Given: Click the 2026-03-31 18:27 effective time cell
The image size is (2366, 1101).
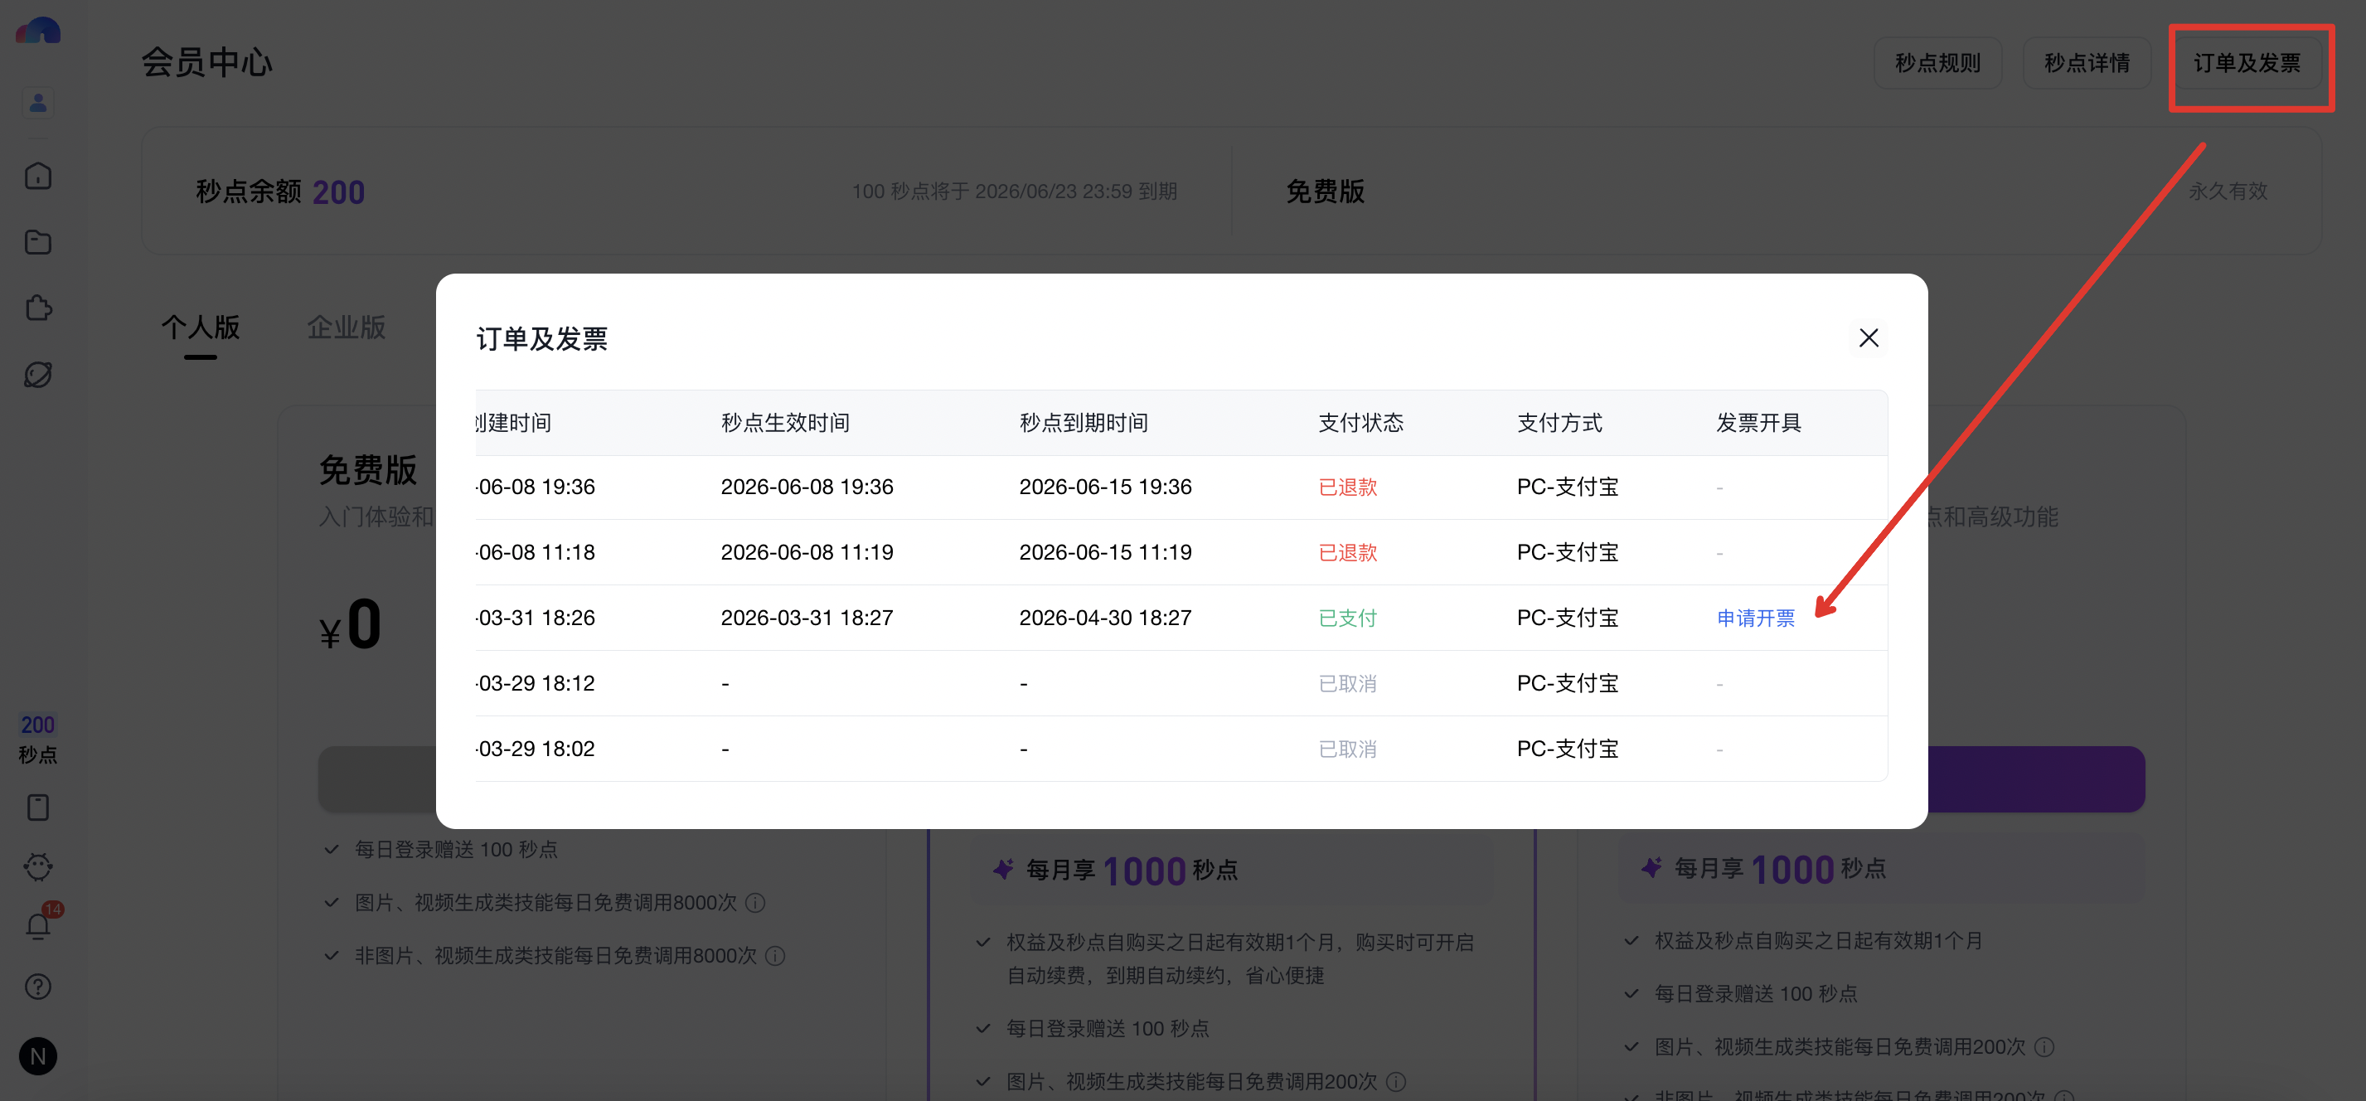Looking at the screenshot, I should pos(807,619).
